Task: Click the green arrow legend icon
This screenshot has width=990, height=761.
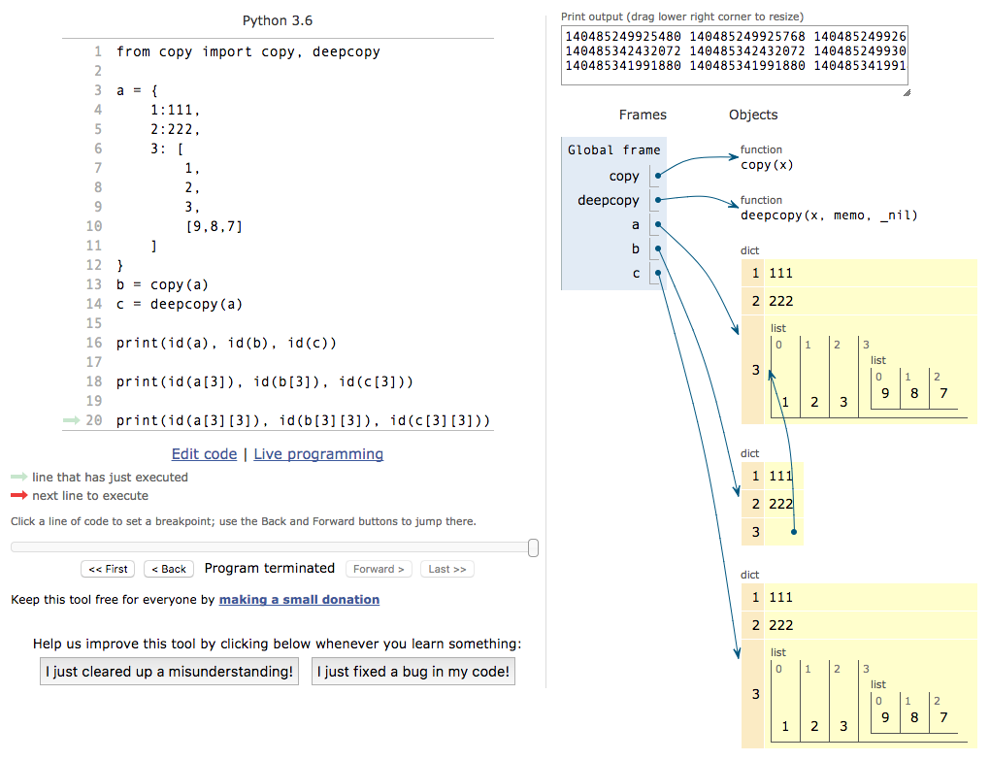Action: pos(19,477)
